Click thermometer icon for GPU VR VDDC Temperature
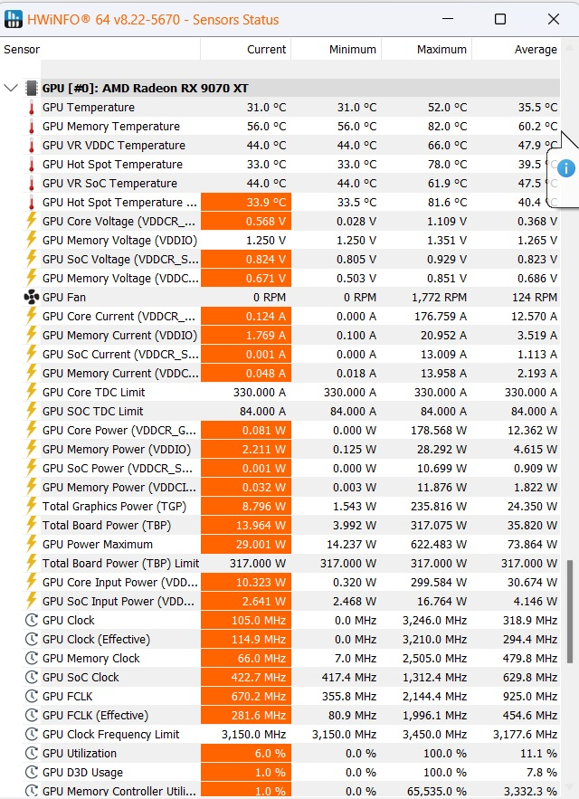This screenshot has width=579, height=799. 31,146
